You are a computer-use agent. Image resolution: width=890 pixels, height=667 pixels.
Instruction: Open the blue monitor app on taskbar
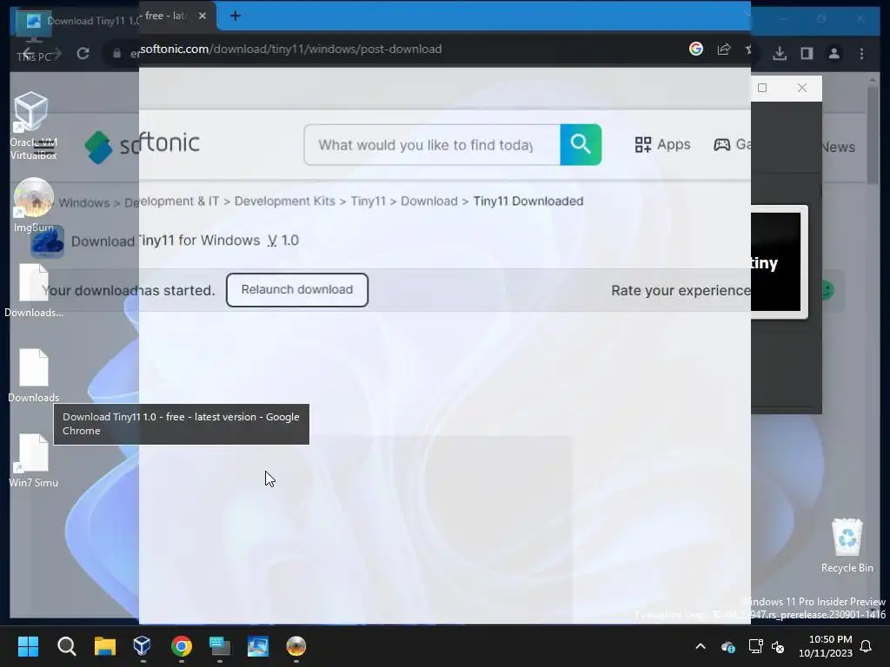257,646
